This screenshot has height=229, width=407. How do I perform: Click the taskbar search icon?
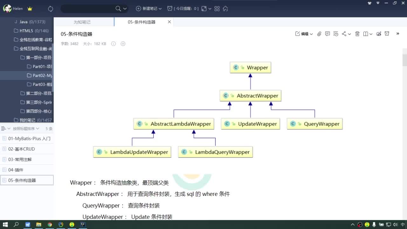point(16,225)
